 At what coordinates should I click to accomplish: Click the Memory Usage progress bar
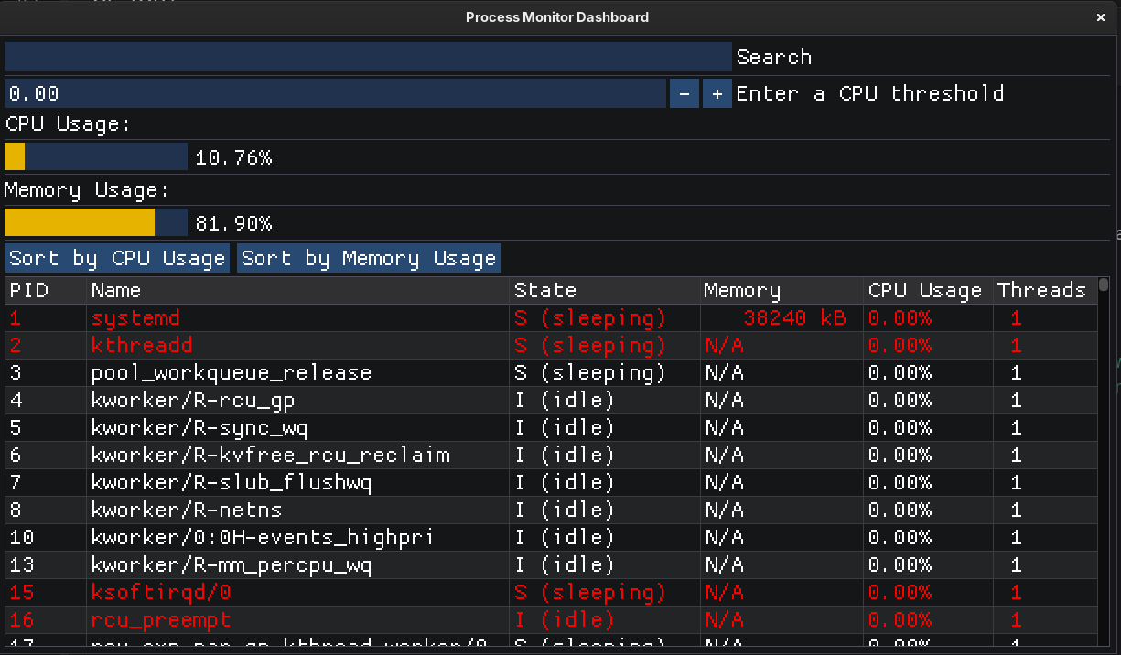coord(95,221)
